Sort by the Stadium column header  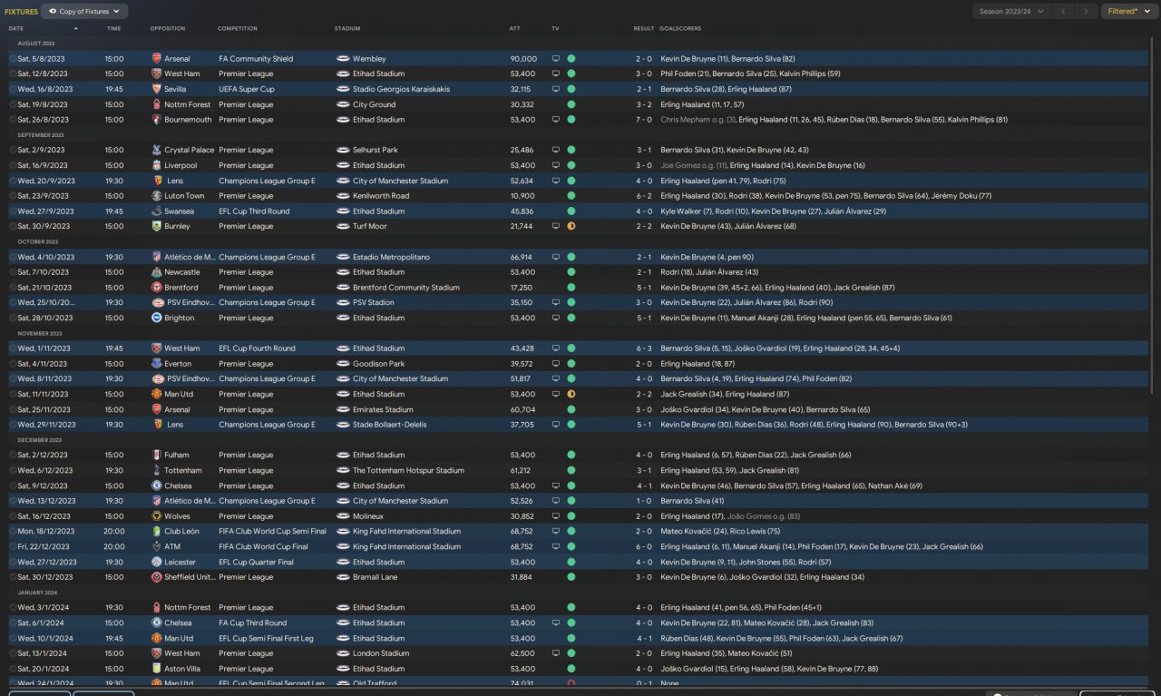346,28
